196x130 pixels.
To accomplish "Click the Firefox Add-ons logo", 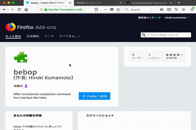I will coord(31,27).
